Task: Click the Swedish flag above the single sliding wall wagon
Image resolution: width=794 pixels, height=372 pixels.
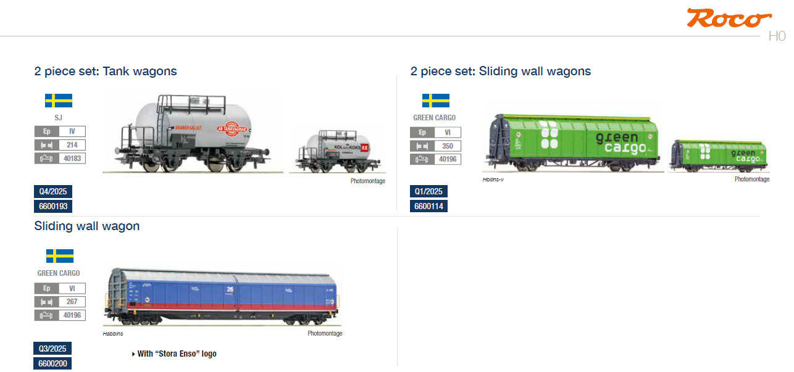Action: (59, 255)
